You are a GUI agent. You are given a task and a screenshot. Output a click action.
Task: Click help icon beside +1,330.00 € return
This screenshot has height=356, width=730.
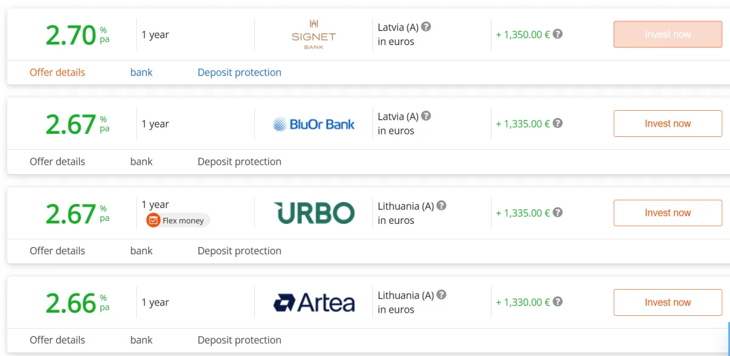coord(557,302)
